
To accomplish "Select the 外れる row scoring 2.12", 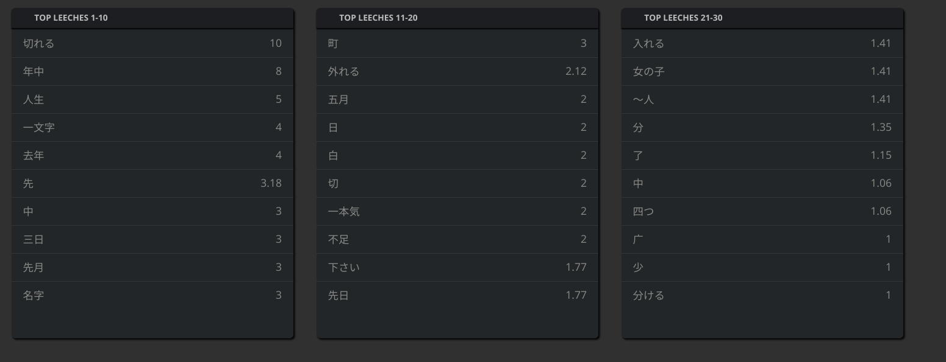I will tap(457, 72).
